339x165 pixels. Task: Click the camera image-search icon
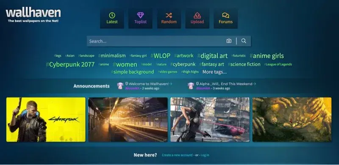[229, 41]
